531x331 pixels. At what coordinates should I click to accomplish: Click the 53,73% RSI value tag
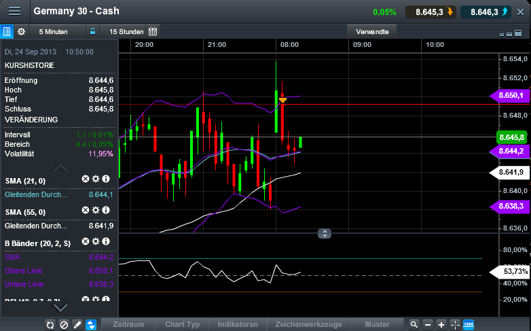pos(510,272)
